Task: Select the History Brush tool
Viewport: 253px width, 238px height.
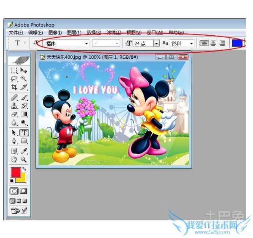Action: pos(24,106)
